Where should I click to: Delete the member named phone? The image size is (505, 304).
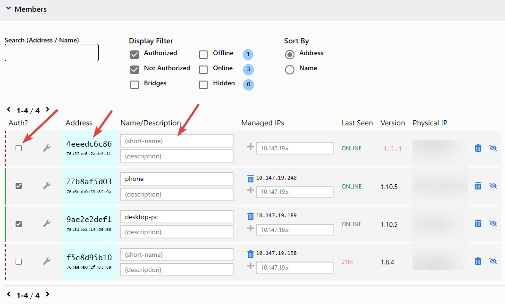[x=478, y=186]
